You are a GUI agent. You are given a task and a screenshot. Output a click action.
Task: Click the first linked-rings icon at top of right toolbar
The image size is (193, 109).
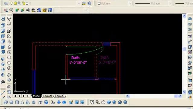coord(190,19)
